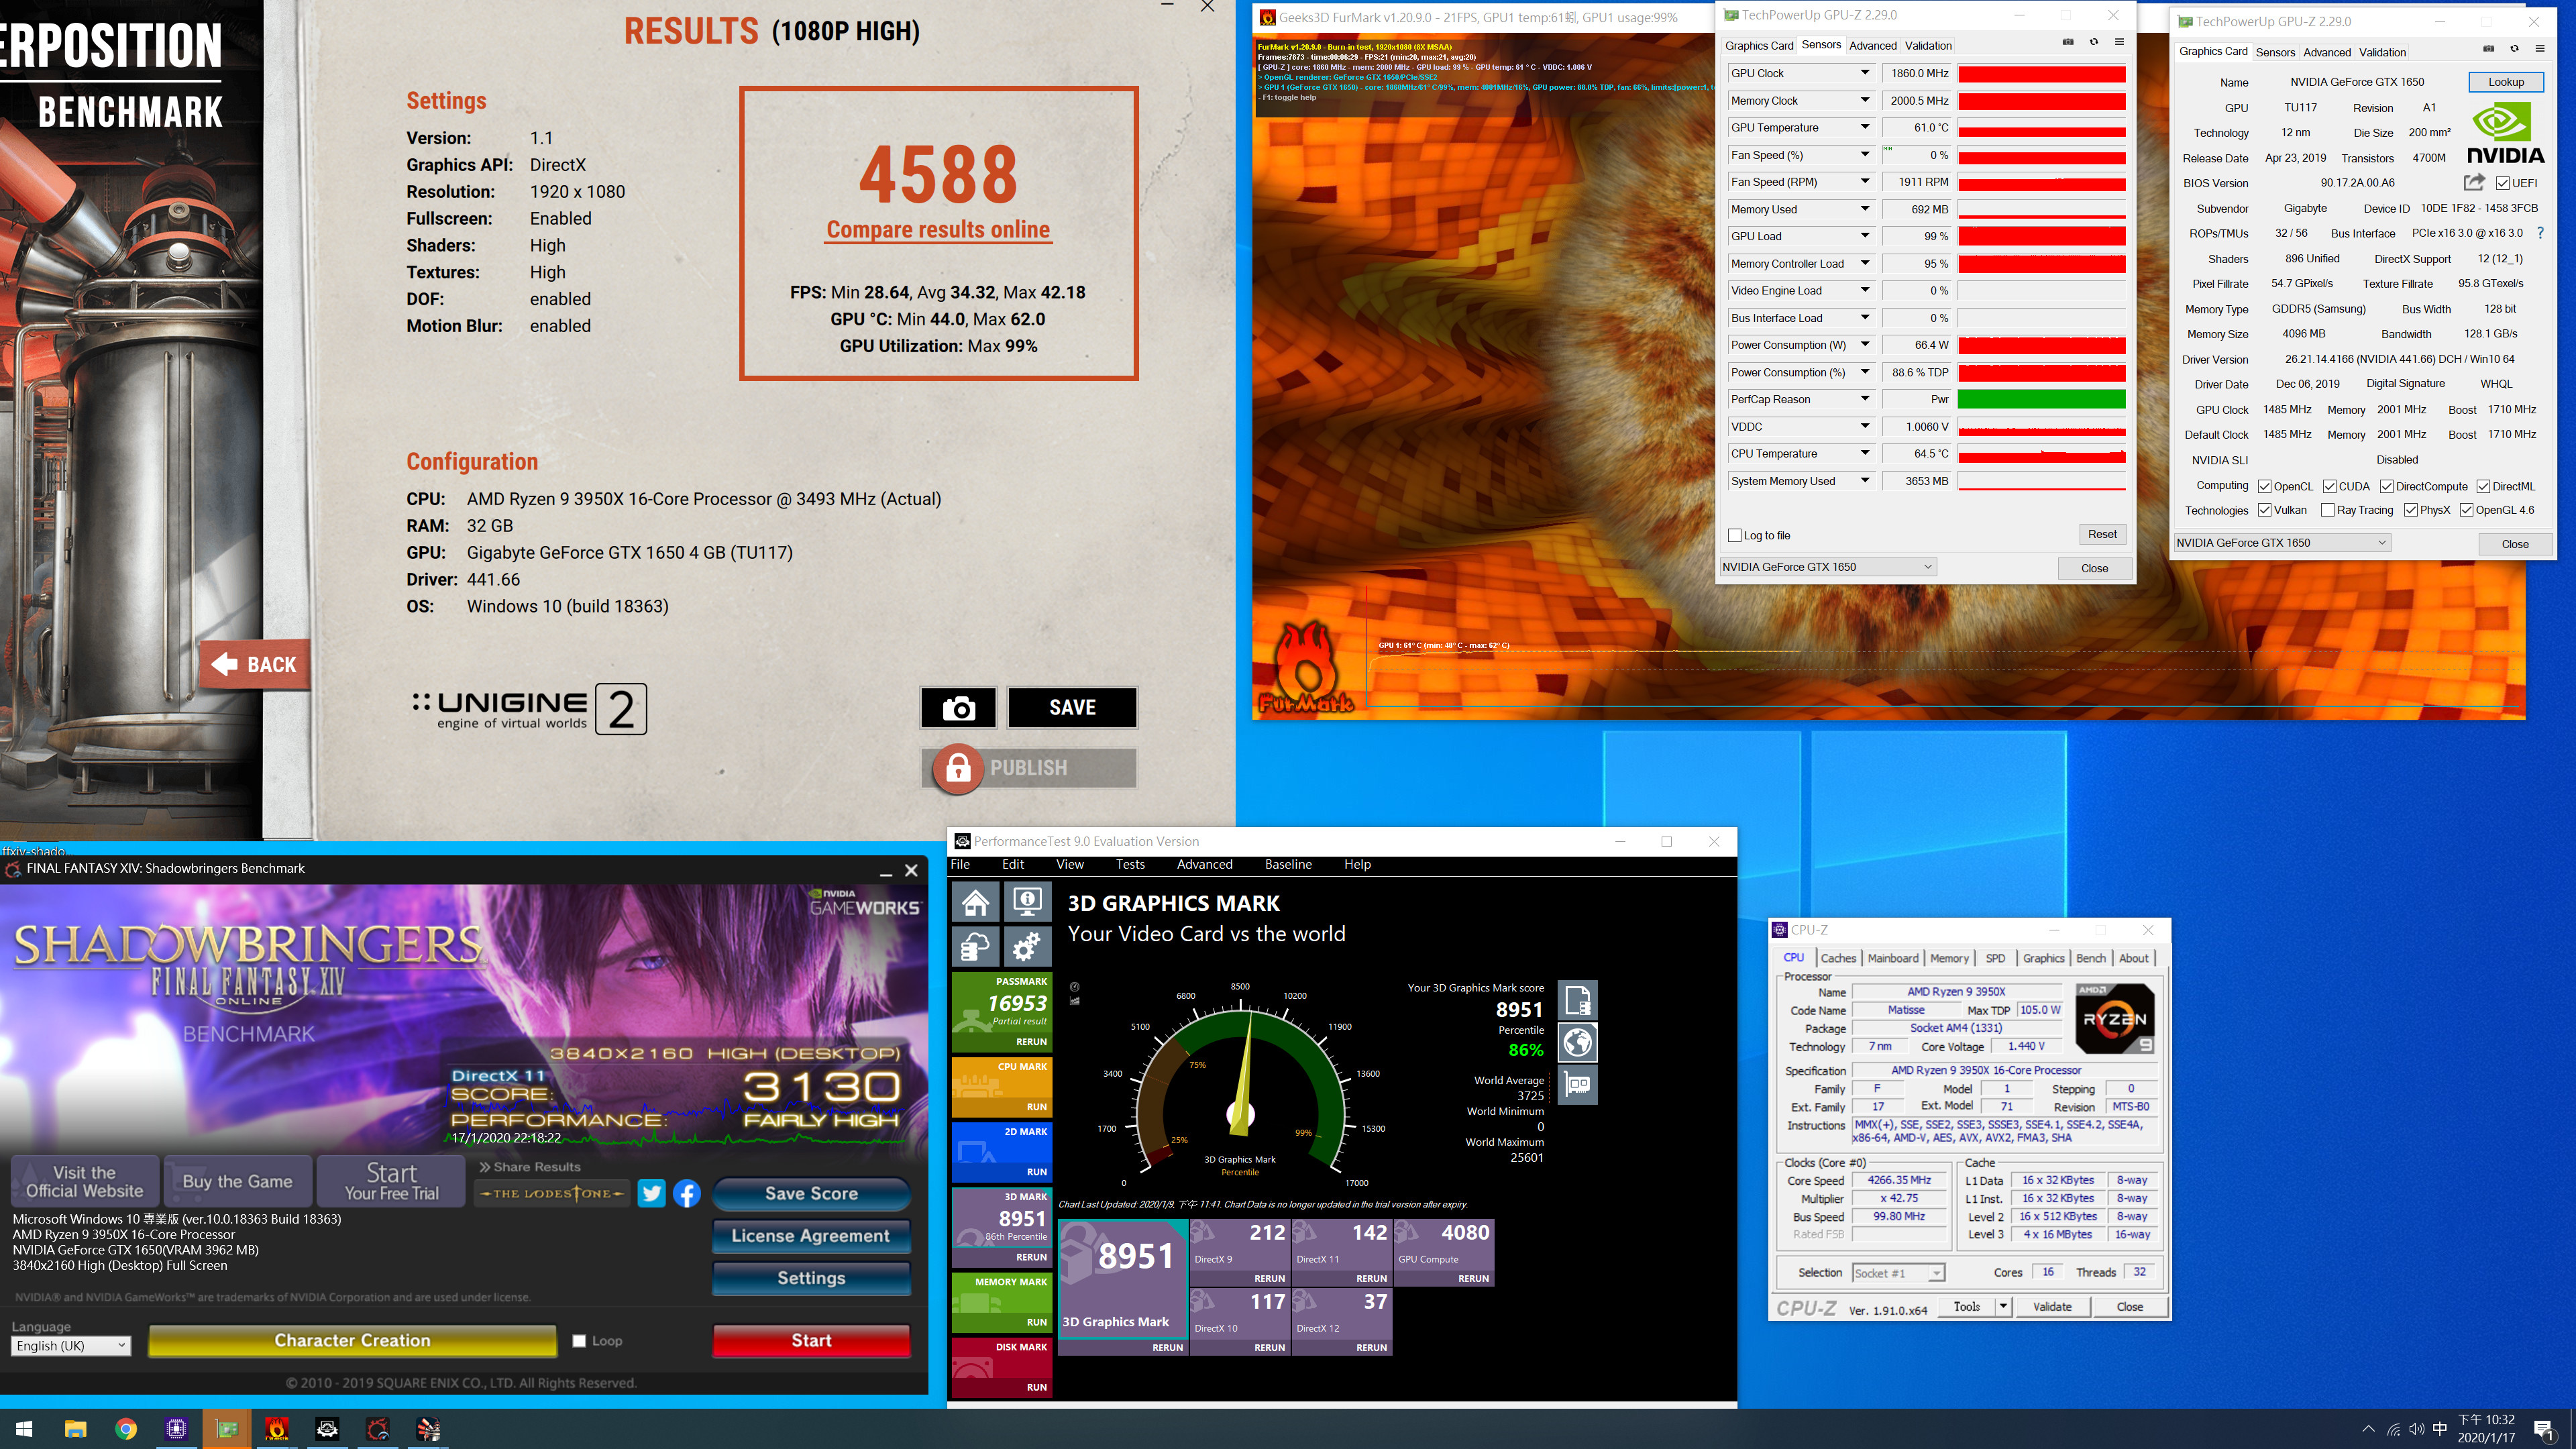
Task: Click the BIOS share/export icon in GPU-Z
Action: pyautogui.click(x=2474, y=182)
